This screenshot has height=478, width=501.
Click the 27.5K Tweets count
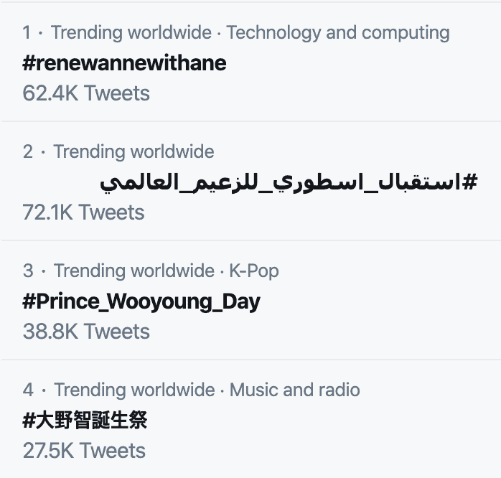tap(84, 451)
